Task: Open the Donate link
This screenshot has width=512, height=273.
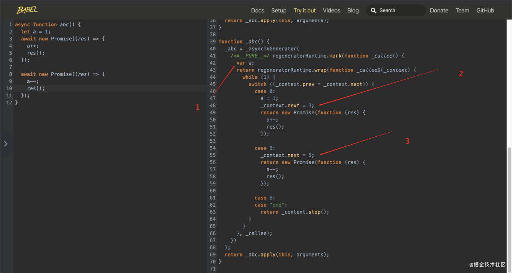Action: coord(439,10)
